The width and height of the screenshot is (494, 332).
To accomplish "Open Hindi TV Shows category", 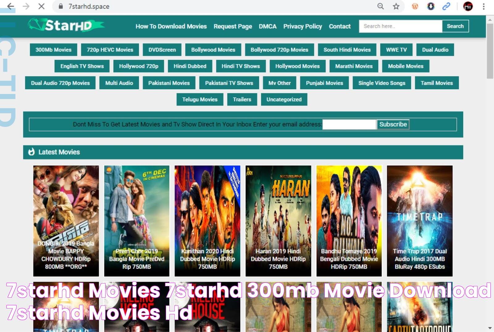I will pyautogui.click(x=241, y=66).
